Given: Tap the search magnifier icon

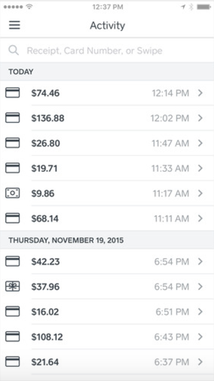Looking at the screenshot, I should click(x=14, y=50).
